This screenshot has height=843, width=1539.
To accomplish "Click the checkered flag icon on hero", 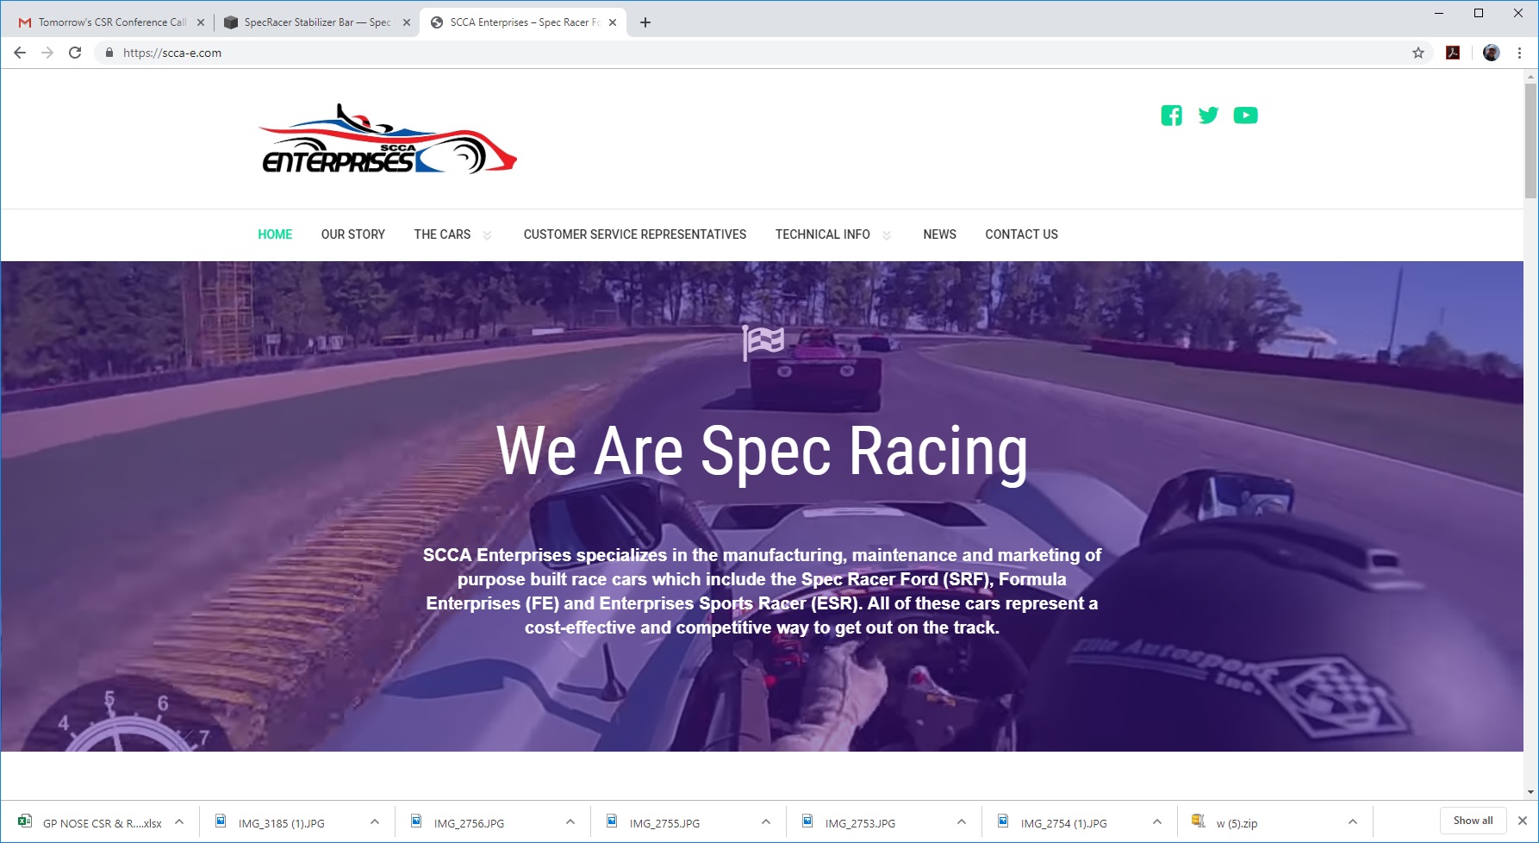I will [763, 342].
